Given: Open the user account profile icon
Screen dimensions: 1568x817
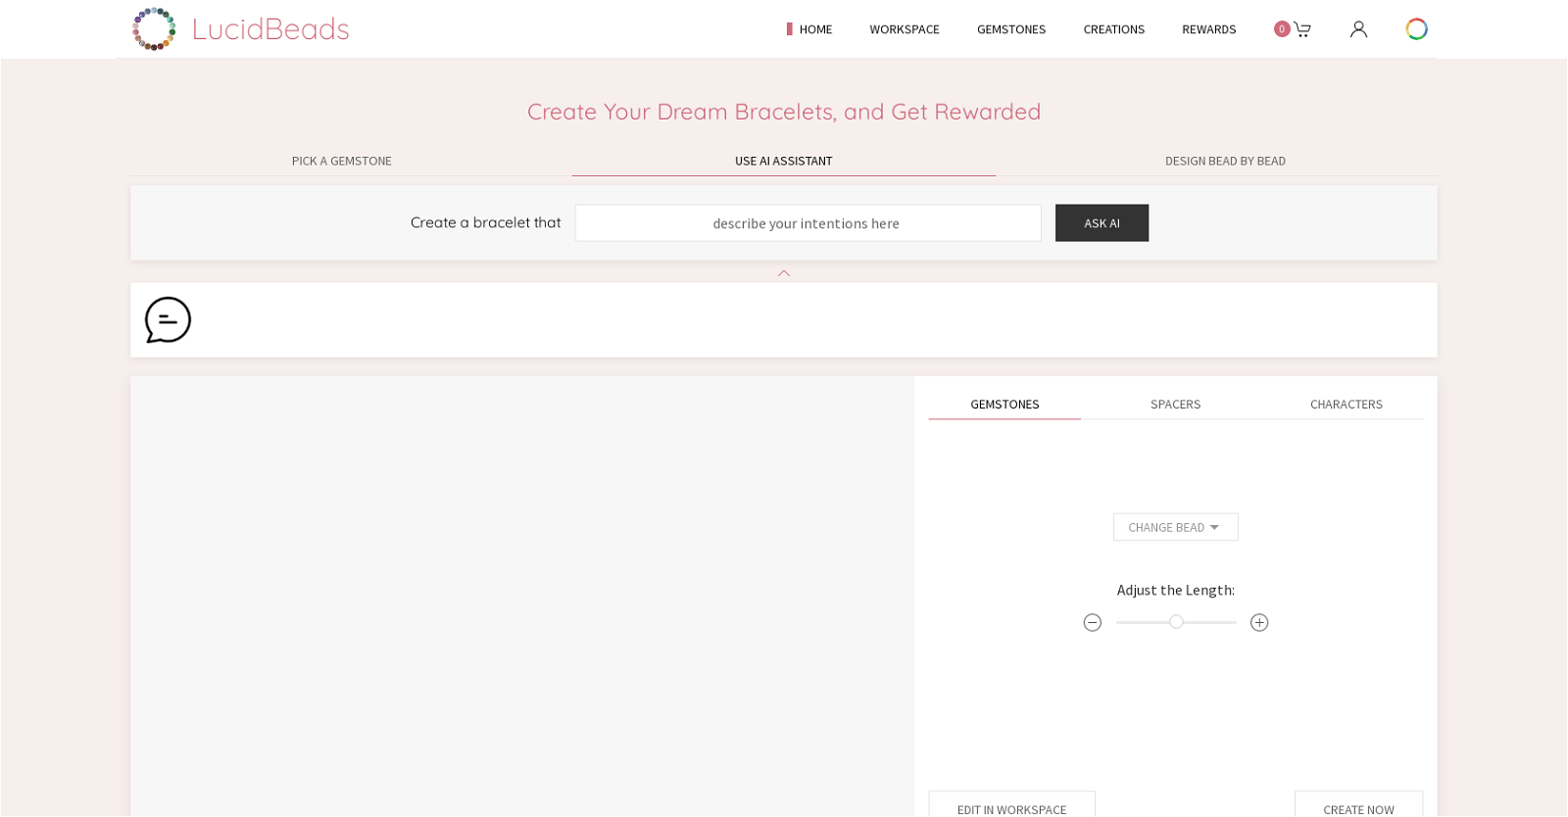Looking at the screenshot, I should tap(1358, 29).
